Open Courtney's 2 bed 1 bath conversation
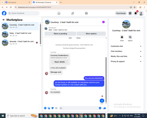 point(20,26)
